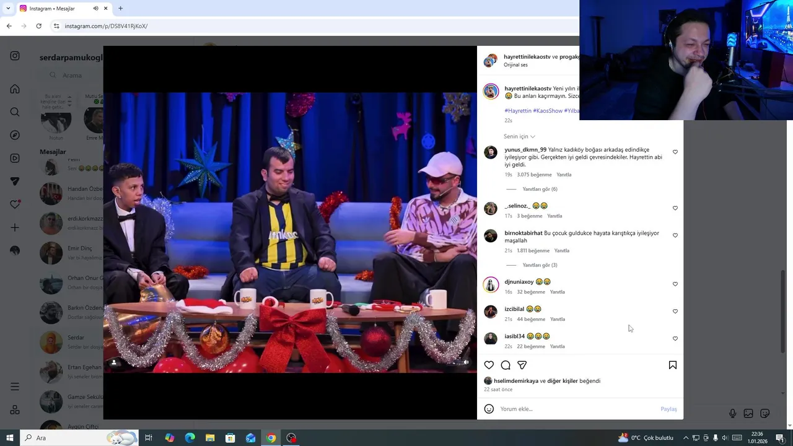793x446 pixels.
Task: Save the post with the bookmark icon
Action: point(672,365)
